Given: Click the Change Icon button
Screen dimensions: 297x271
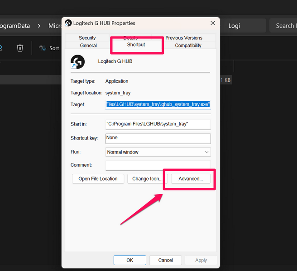Looking at the screenshot, I should pos(146,179).
